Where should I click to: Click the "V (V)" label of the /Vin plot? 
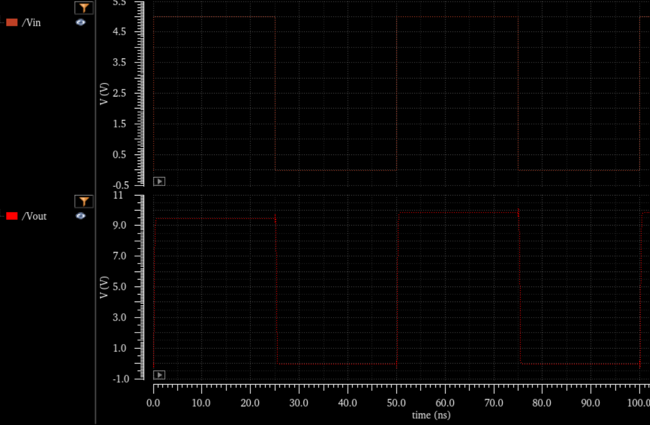[104, 93]
